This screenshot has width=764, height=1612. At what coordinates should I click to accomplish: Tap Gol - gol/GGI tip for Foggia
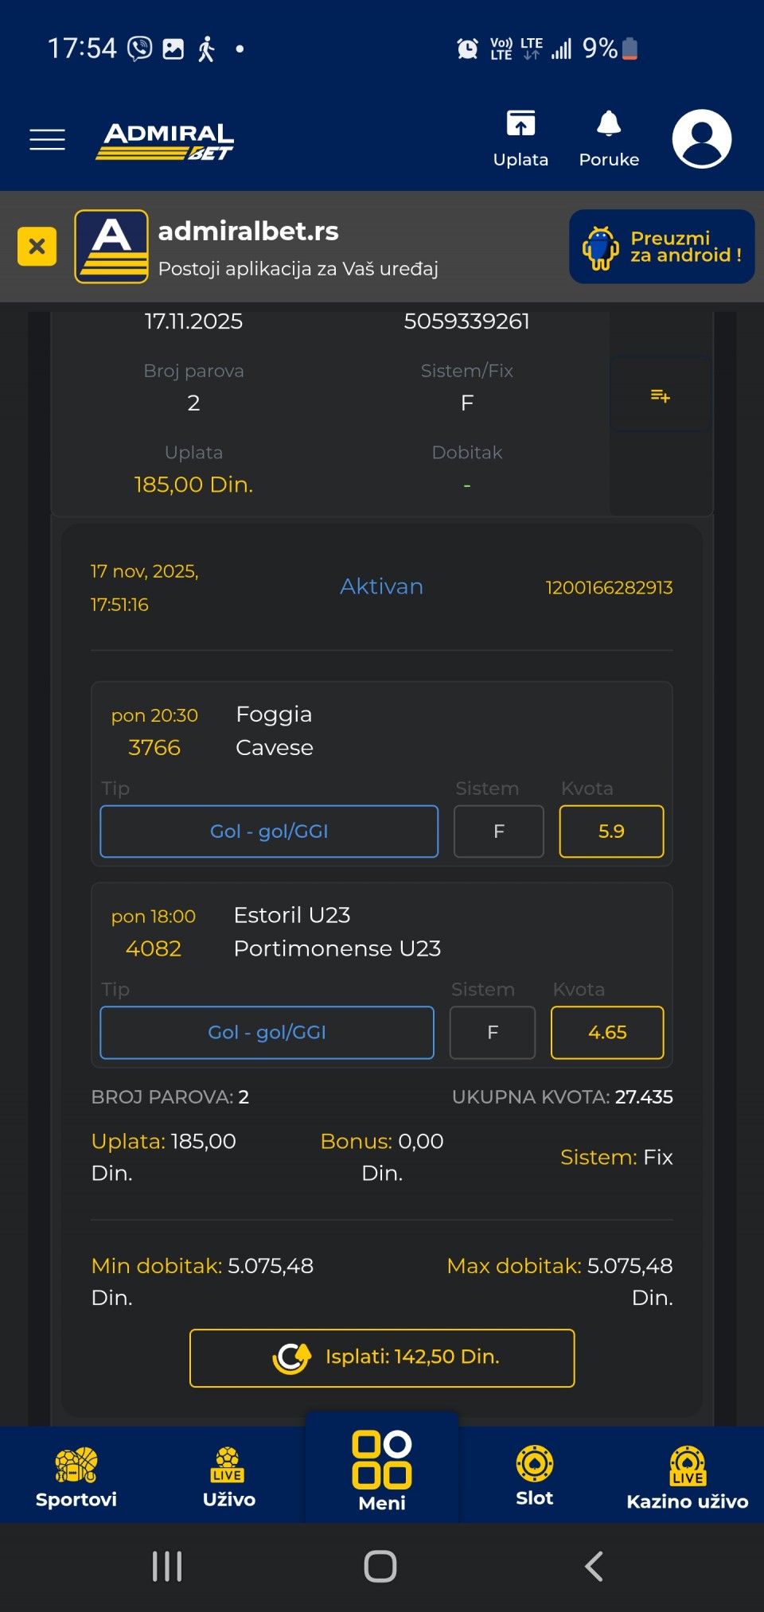(x=269, y=831)
